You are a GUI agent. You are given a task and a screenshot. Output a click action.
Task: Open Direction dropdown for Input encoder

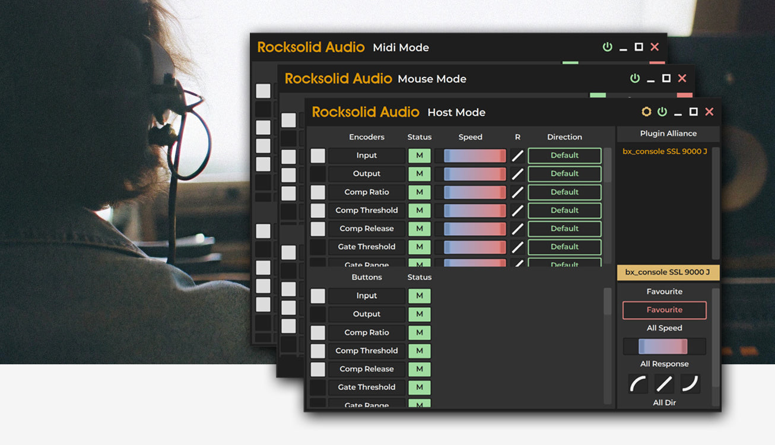564,155
